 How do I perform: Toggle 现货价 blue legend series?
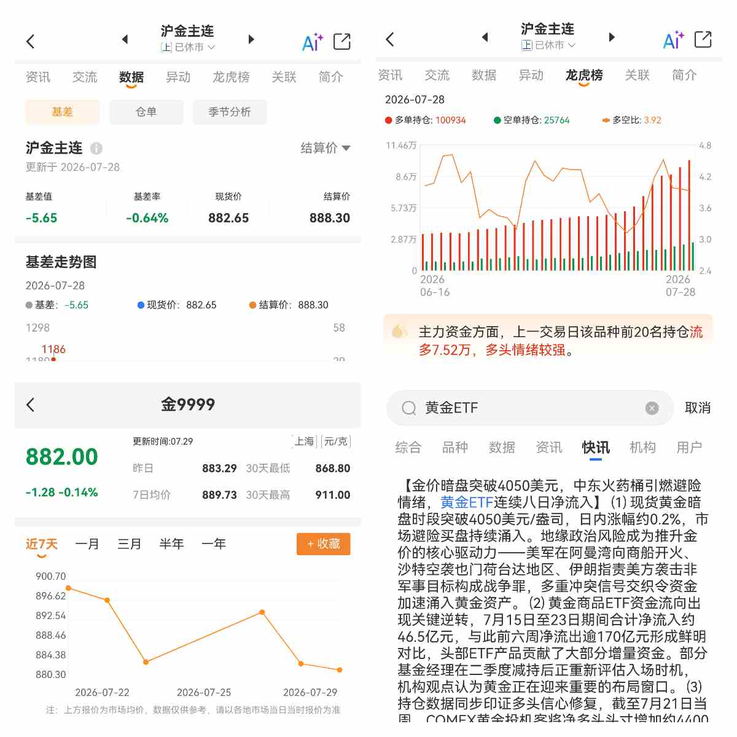[x=177, y=305]
